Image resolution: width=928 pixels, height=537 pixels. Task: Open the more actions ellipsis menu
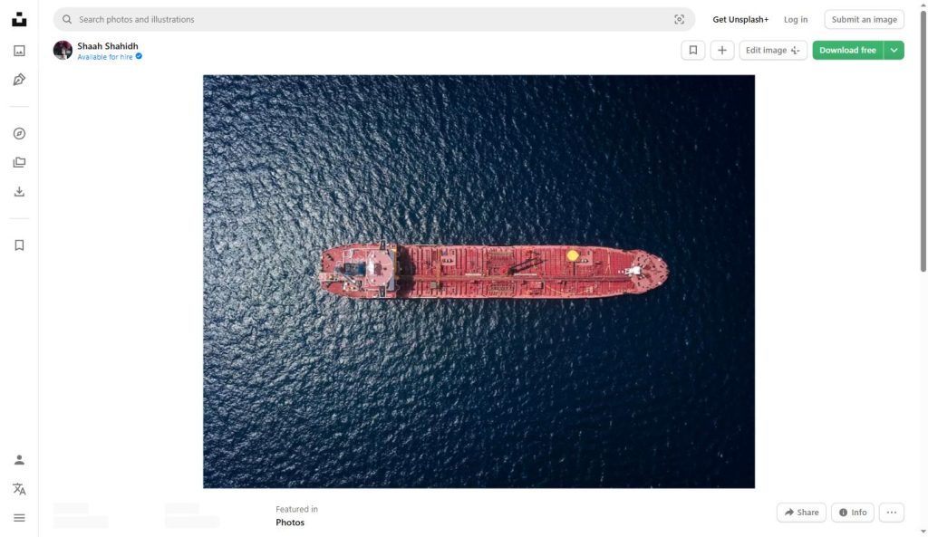click(x=892, y=513)
